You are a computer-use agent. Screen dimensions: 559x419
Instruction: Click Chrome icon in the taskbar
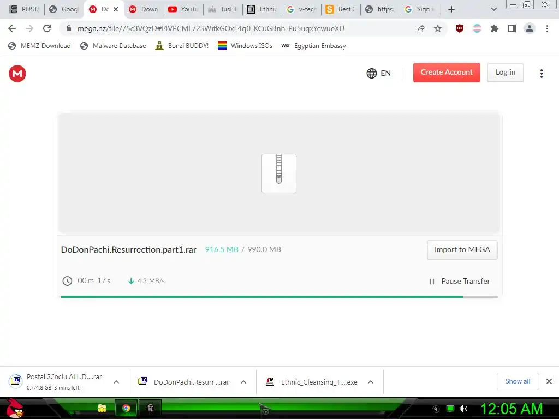coord(126,408)
